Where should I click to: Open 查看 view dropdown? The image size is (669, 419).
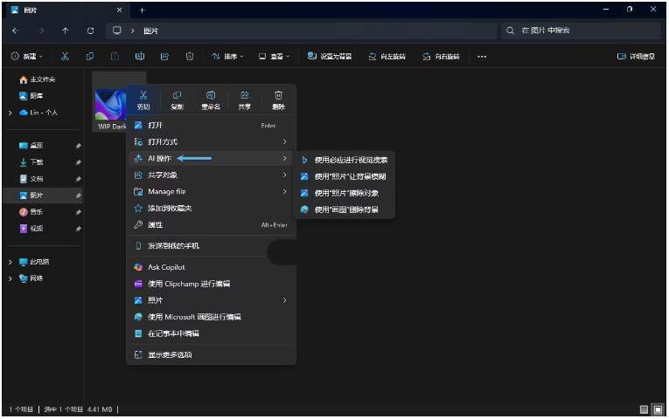tap(274, 56)
